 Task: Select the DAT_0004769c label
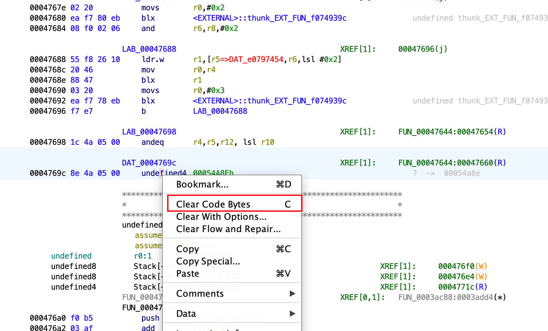click(149, 163)
